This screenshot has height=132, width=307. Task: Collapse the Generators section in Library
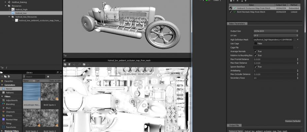click(2, 85)
